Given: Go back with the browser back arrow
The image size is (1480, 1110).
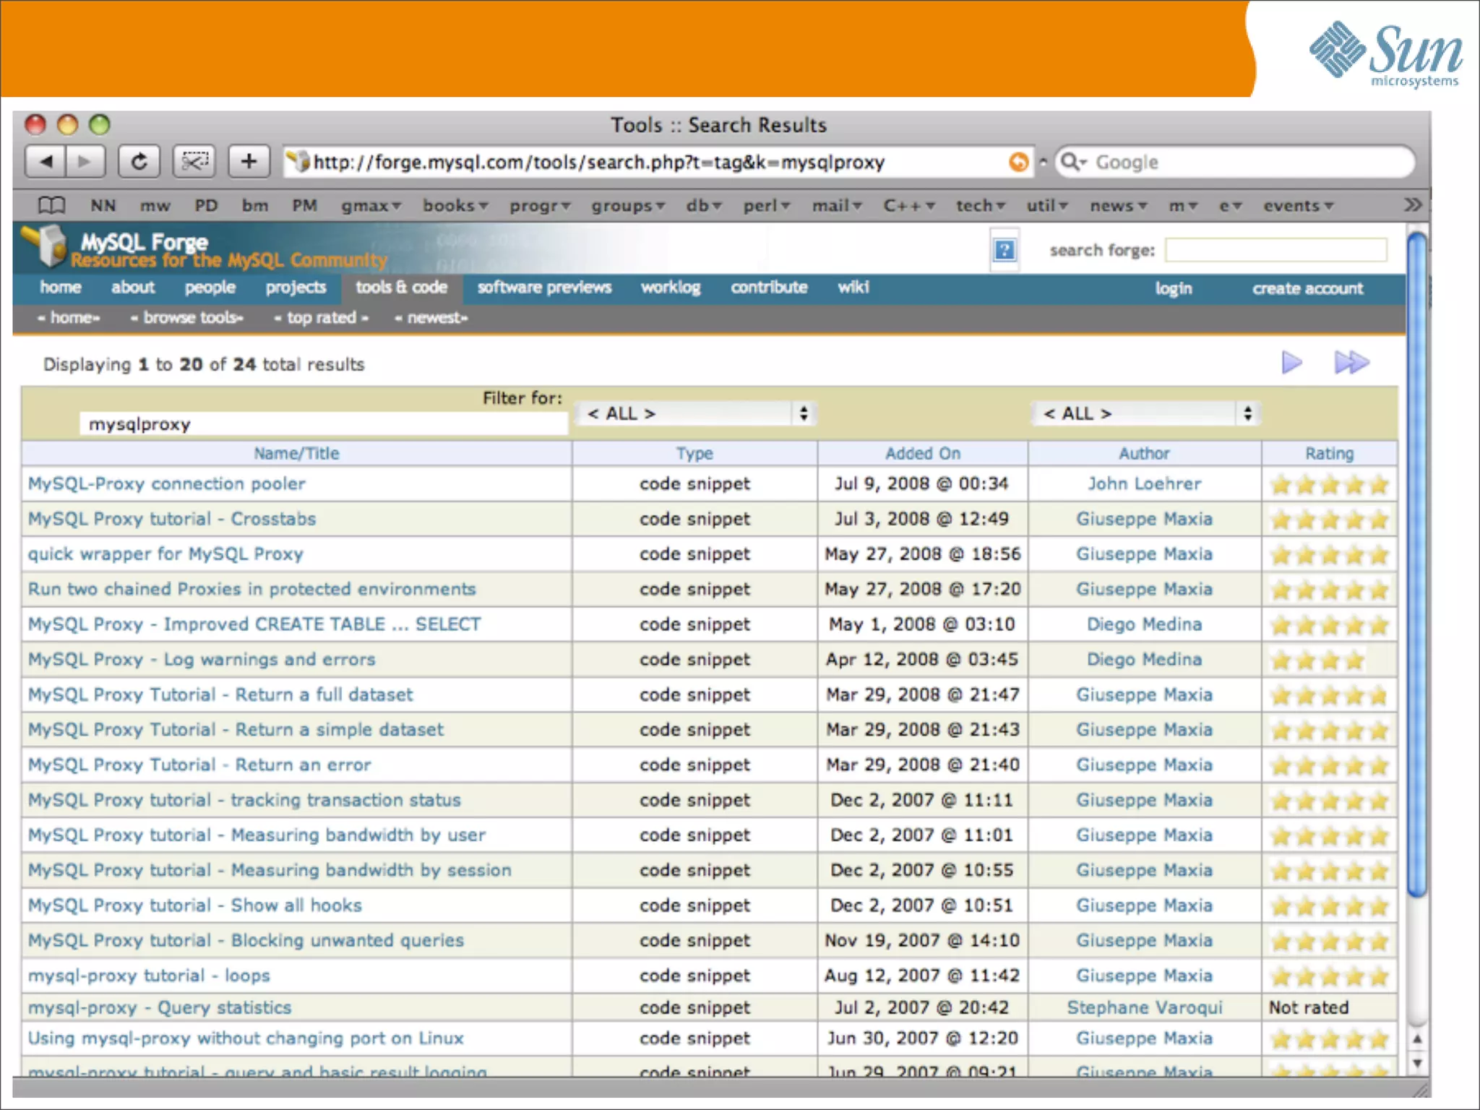Looking at the screenshot, I should point(46,161).
